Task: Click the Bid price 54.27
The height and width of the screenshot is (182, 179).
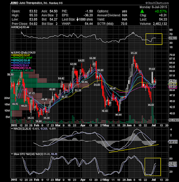Action: coord(53,20)
